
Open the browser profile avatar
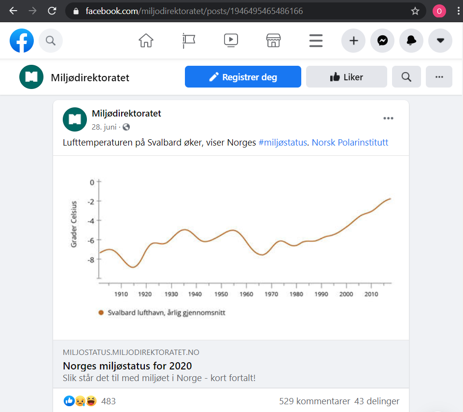[x=439, y=11]
